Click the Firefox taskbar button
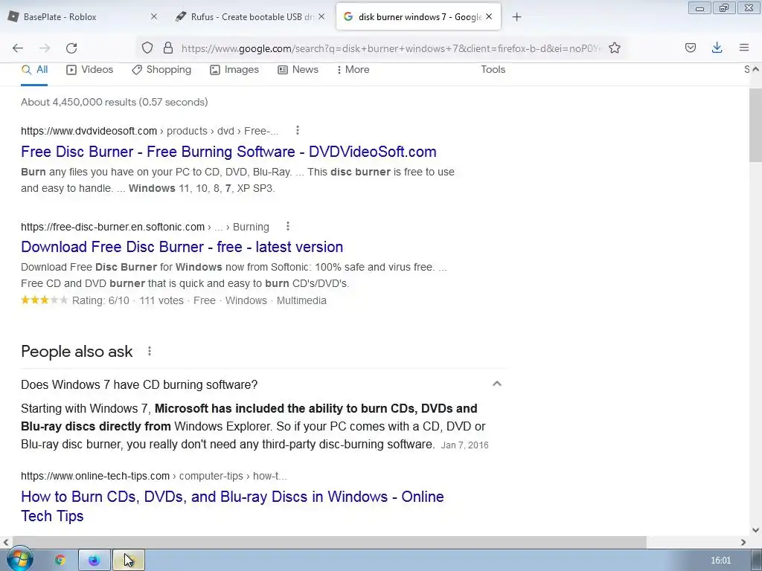762x571 pixels. point(95,561)
